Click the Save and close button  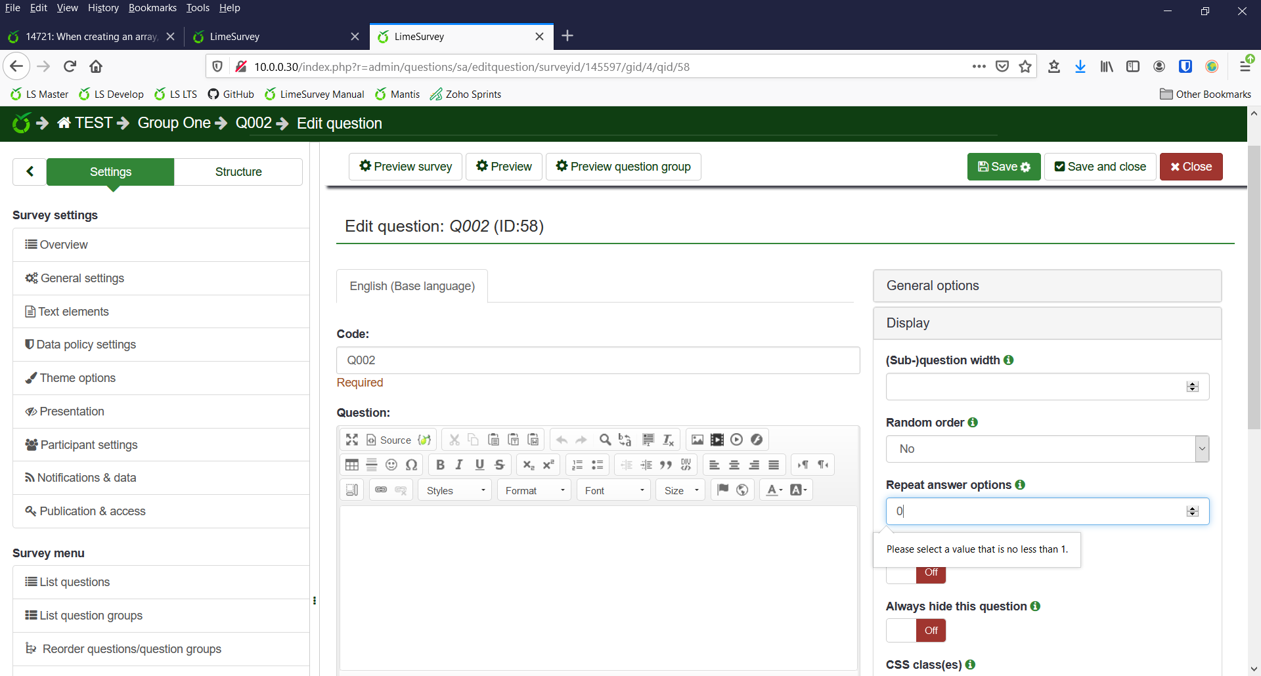(x=1100, y=167)
